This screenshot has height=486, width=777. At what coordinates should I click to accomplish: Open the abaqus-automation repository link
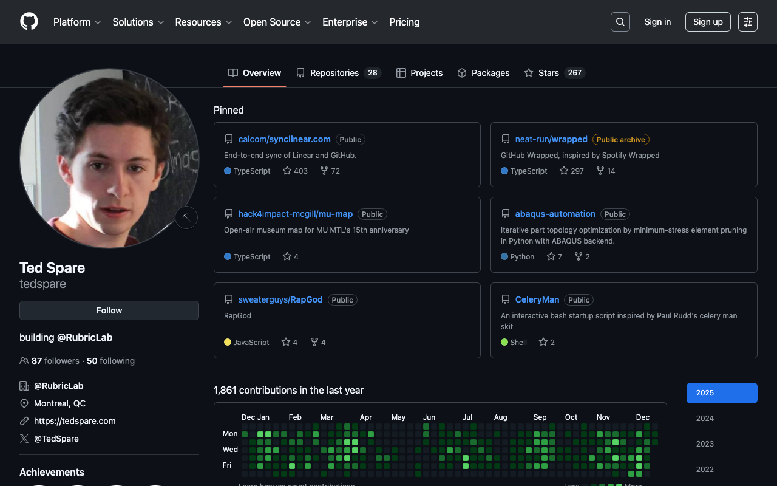(x=555, y=214)
